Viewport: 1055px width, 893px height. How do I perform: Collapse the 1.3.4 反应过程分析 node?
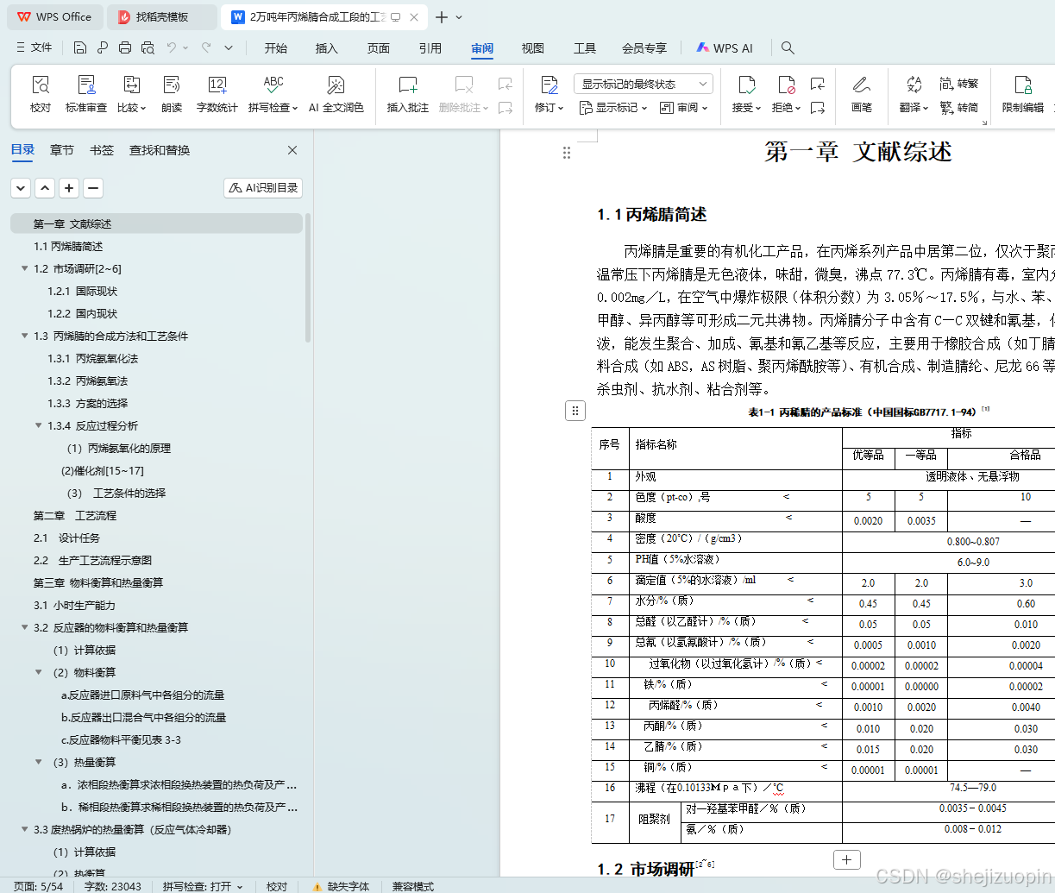pyautogui.click(x=38, y=425)
